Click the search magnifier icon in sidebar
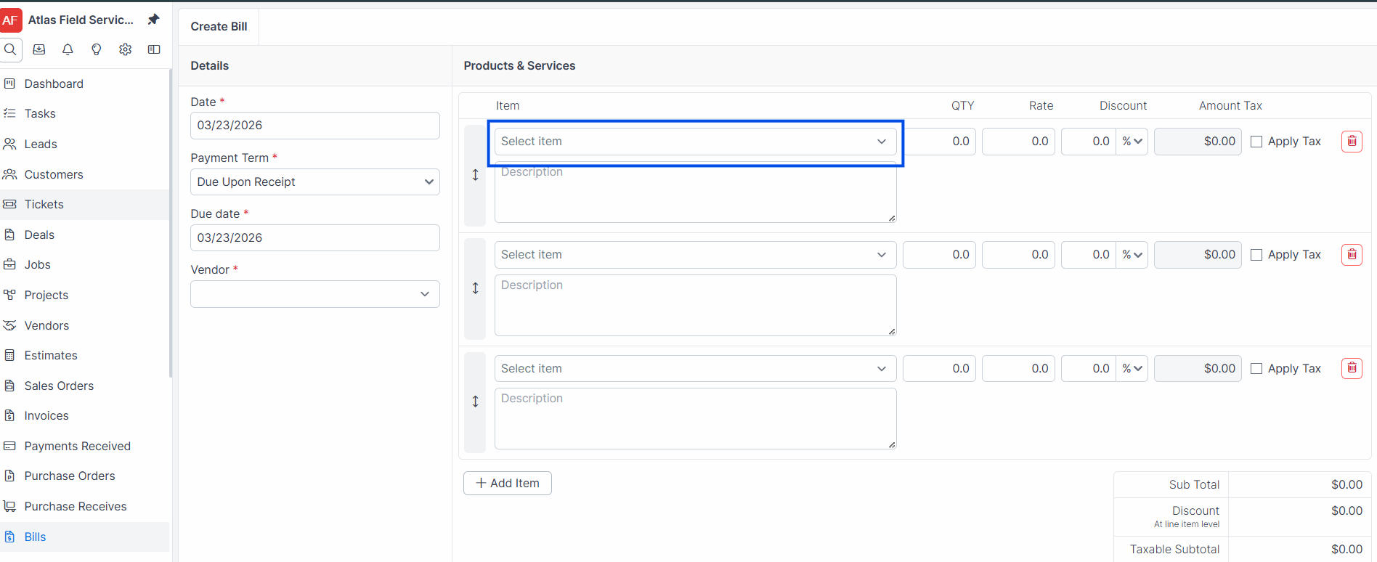This screenshot has height=562, width=1377. point(10,49)
